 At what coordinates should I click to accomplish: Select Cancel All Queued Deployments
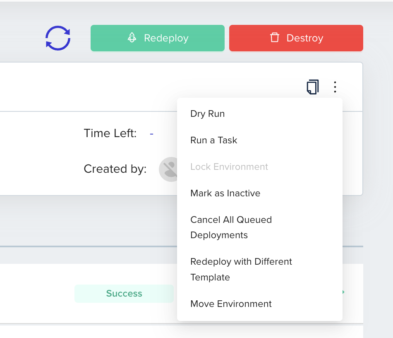coord(260,227)
